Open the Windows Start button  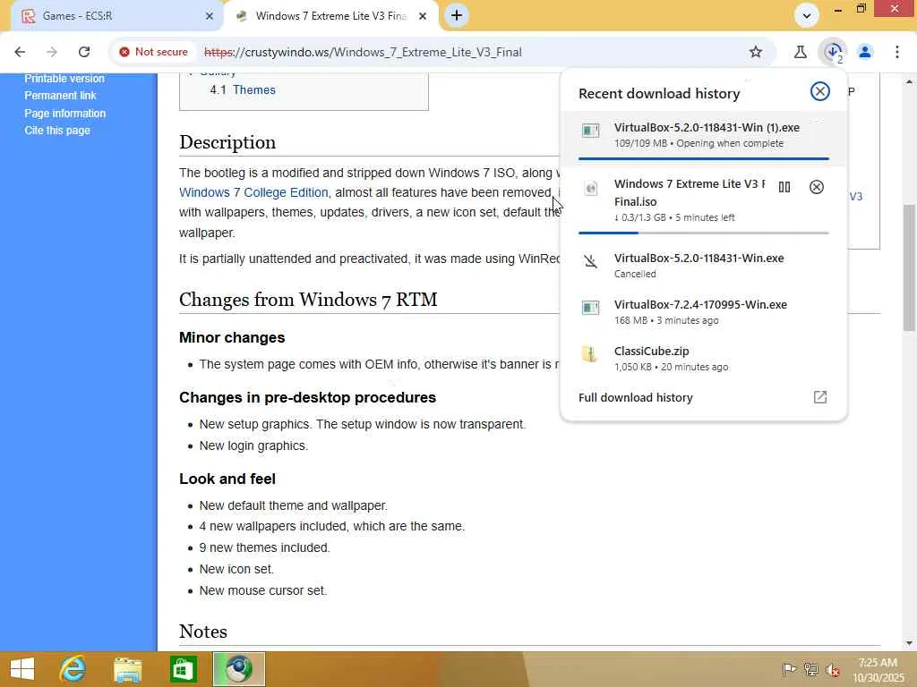(x=22, y=669)
